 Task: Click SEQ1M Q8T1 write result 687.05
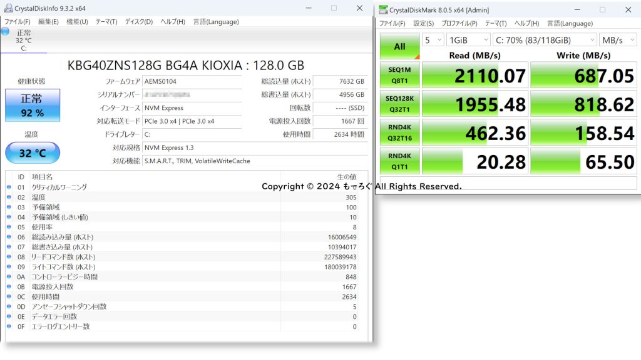[583, 75]
